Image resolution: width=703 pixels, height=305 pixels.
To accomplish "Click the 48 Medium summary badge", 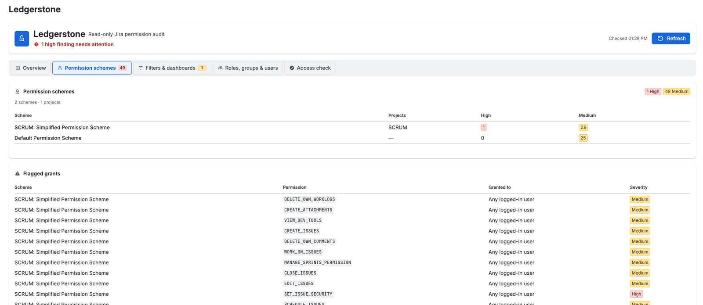I will (x=677, y=92).
